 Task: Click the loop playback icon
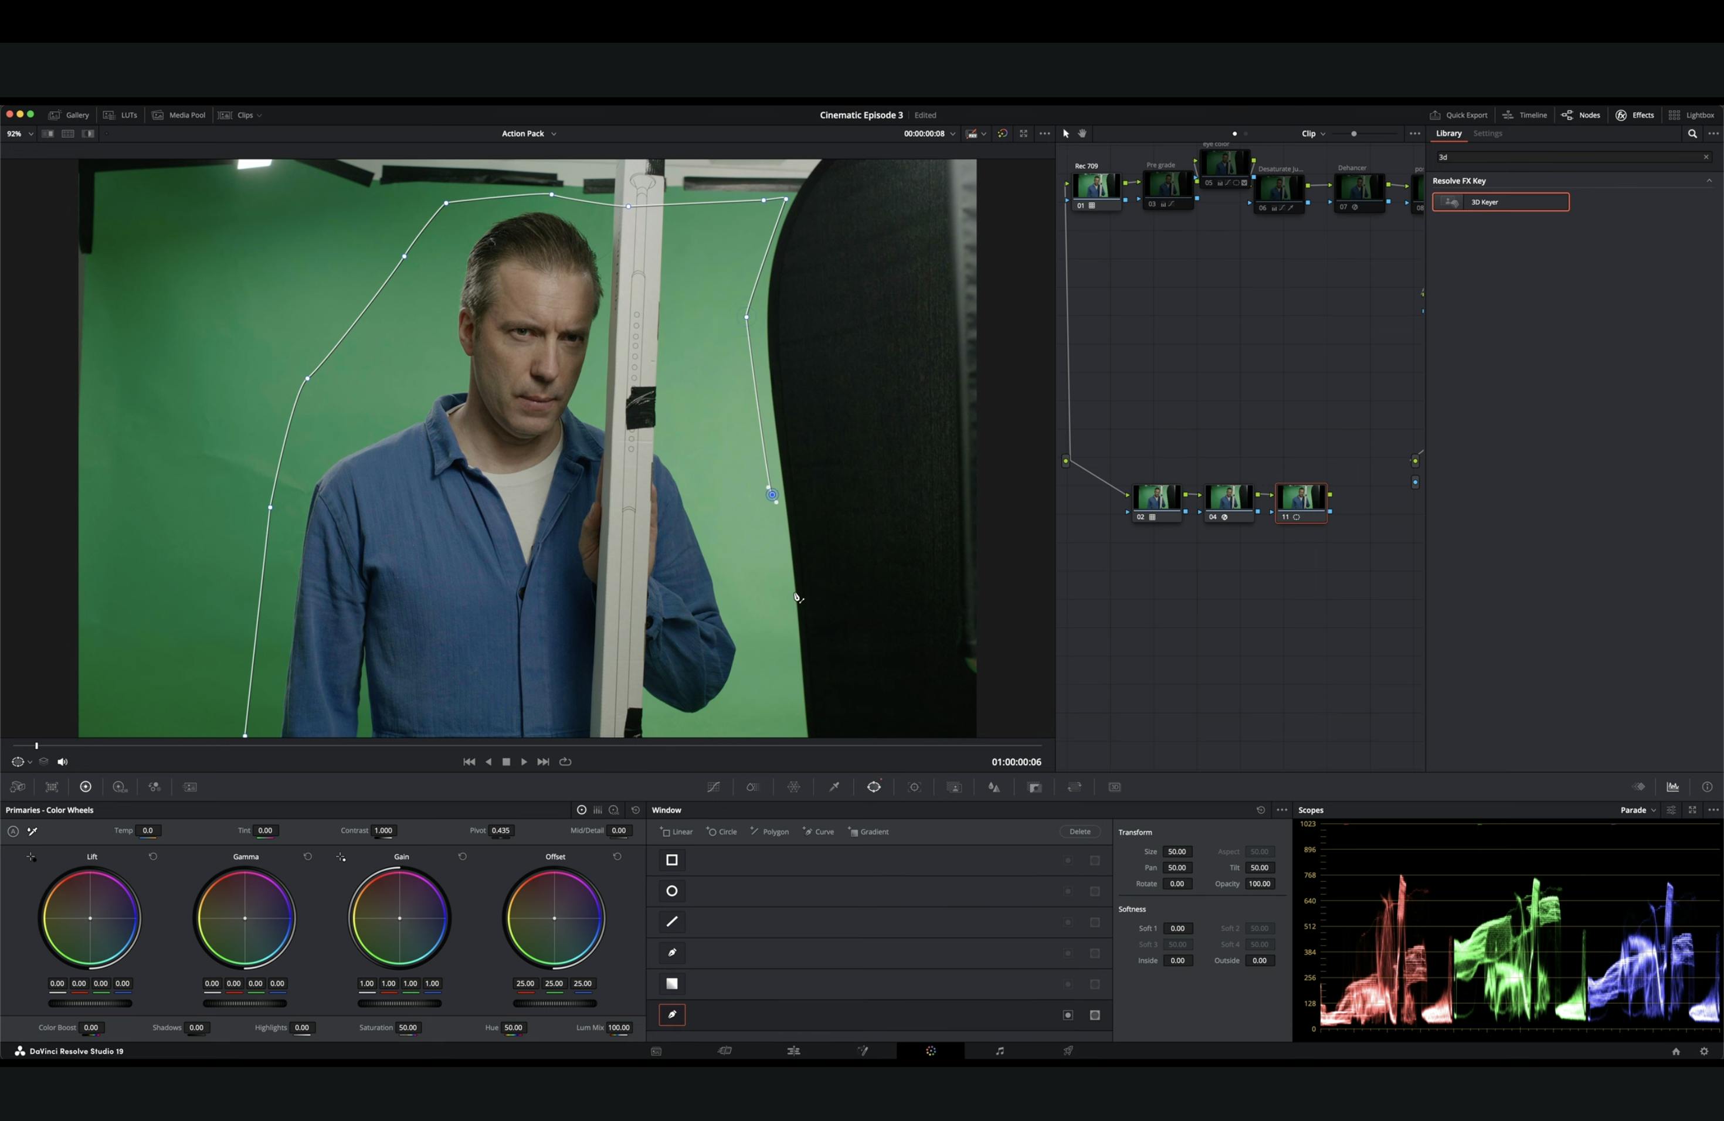(566, 762)
